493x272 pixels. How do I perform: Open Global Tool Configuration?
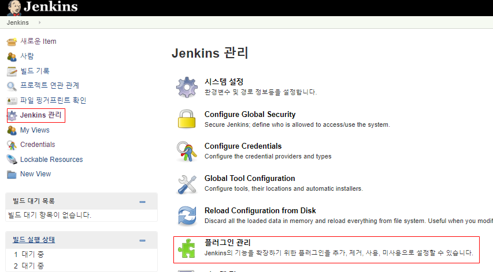(250, 178)
